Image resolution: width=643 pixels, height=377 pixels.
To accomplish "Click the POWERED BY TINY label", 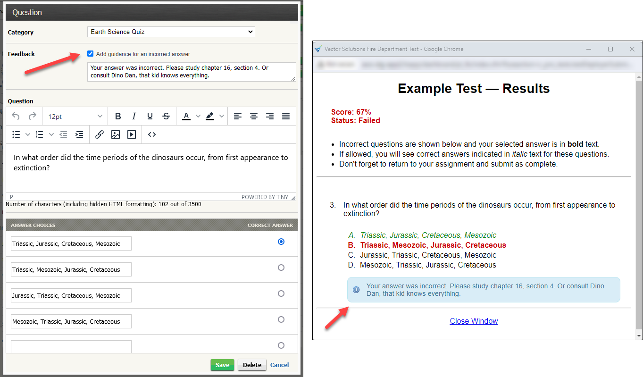I will tap(265, 197).
